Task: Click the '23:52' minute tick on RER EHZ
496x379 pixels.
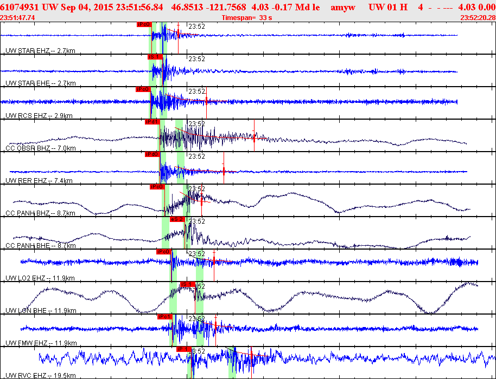Action: pos(197,156)
